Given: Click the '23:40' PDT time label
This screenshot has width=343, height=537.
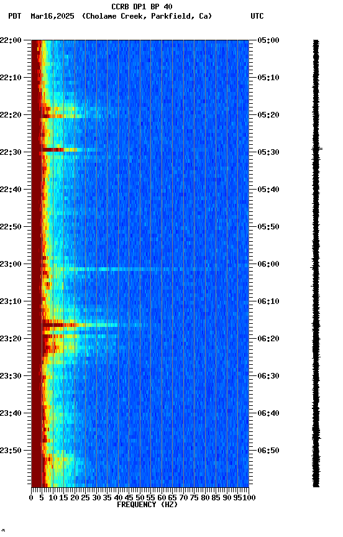Looking at the screenshot, I should click(11, 413).
